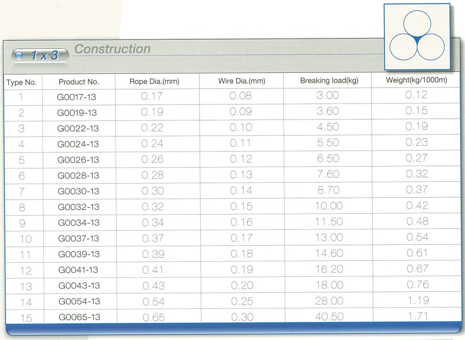
Task: Click breaking load value 10.00
Action: pyautogui.click(x=329, y=206)
